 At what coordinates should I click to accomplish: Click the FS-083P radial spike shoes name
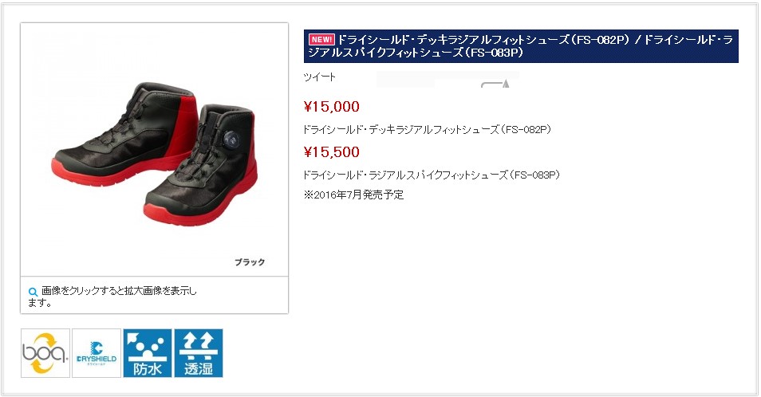click(x=432, y=175)
